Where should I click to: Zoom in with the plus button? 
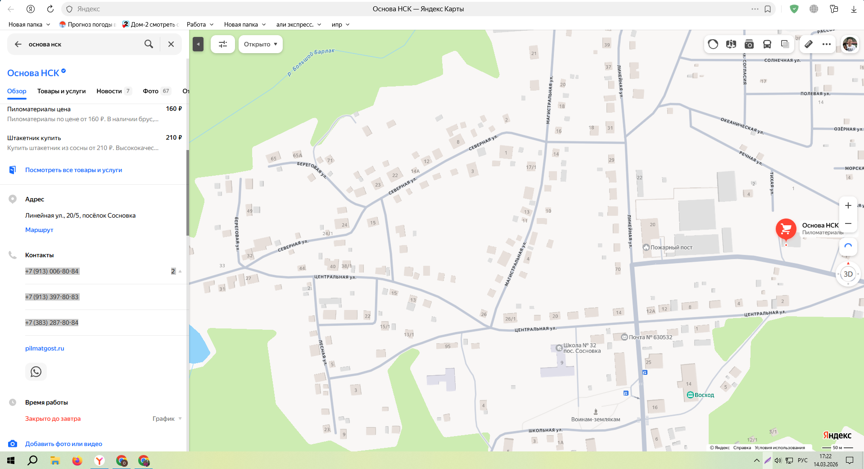click(848, 205)
